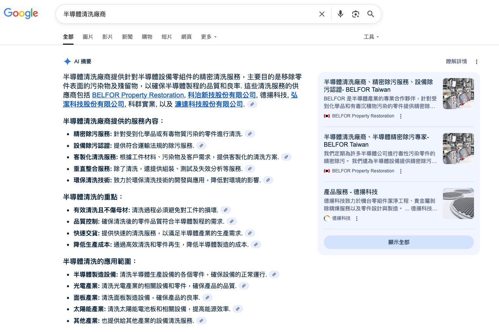Screen dimensions: 499x332
Task: Open source link icon for 設備除污認證
Action: [x=201, y=146]
